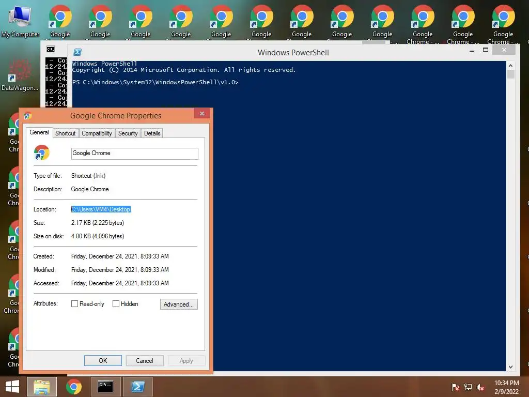
Task: Click the Command Prompt window's title icon
Action: pos(51,49)
